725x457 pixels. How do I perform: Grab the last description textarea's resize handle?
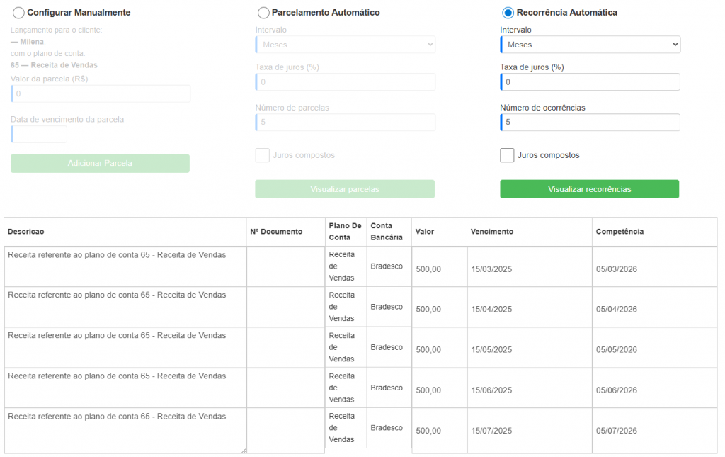[x=243, y=450]
